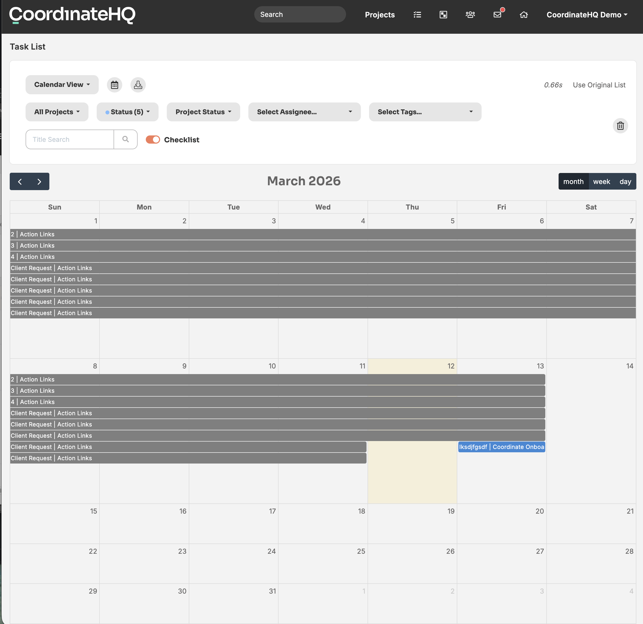643x624 pixels.
Task: Open the Select Assignee dropdown
Action: pos(304,112)
